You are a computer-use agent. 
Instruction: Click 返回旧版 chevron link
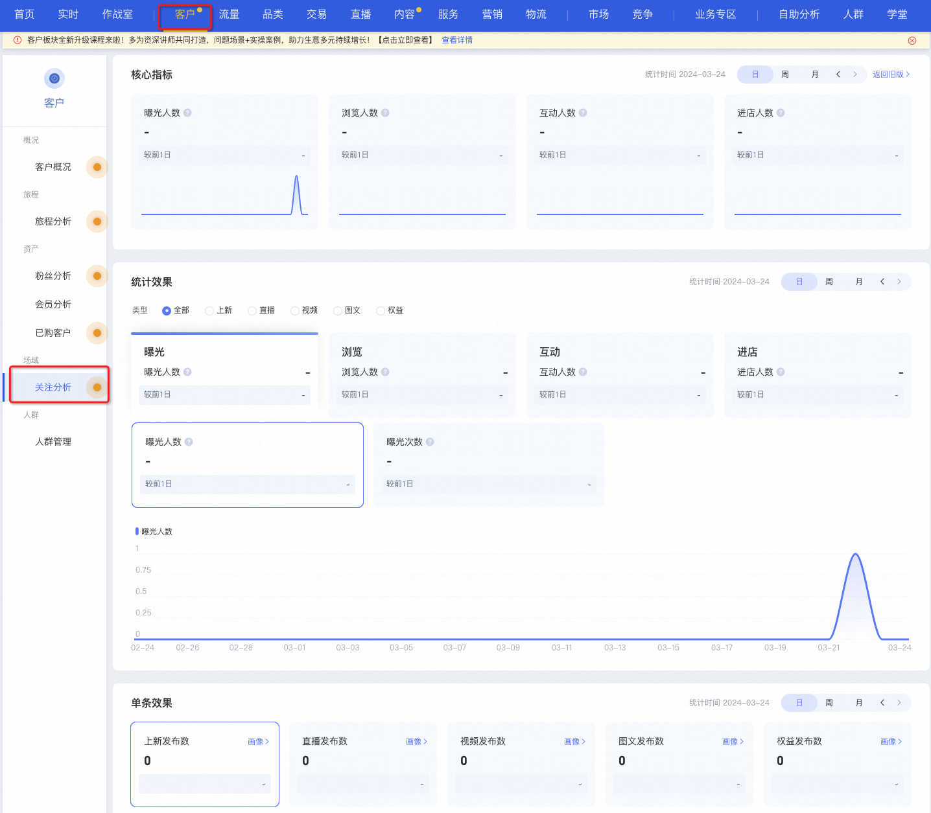(891, 74)
